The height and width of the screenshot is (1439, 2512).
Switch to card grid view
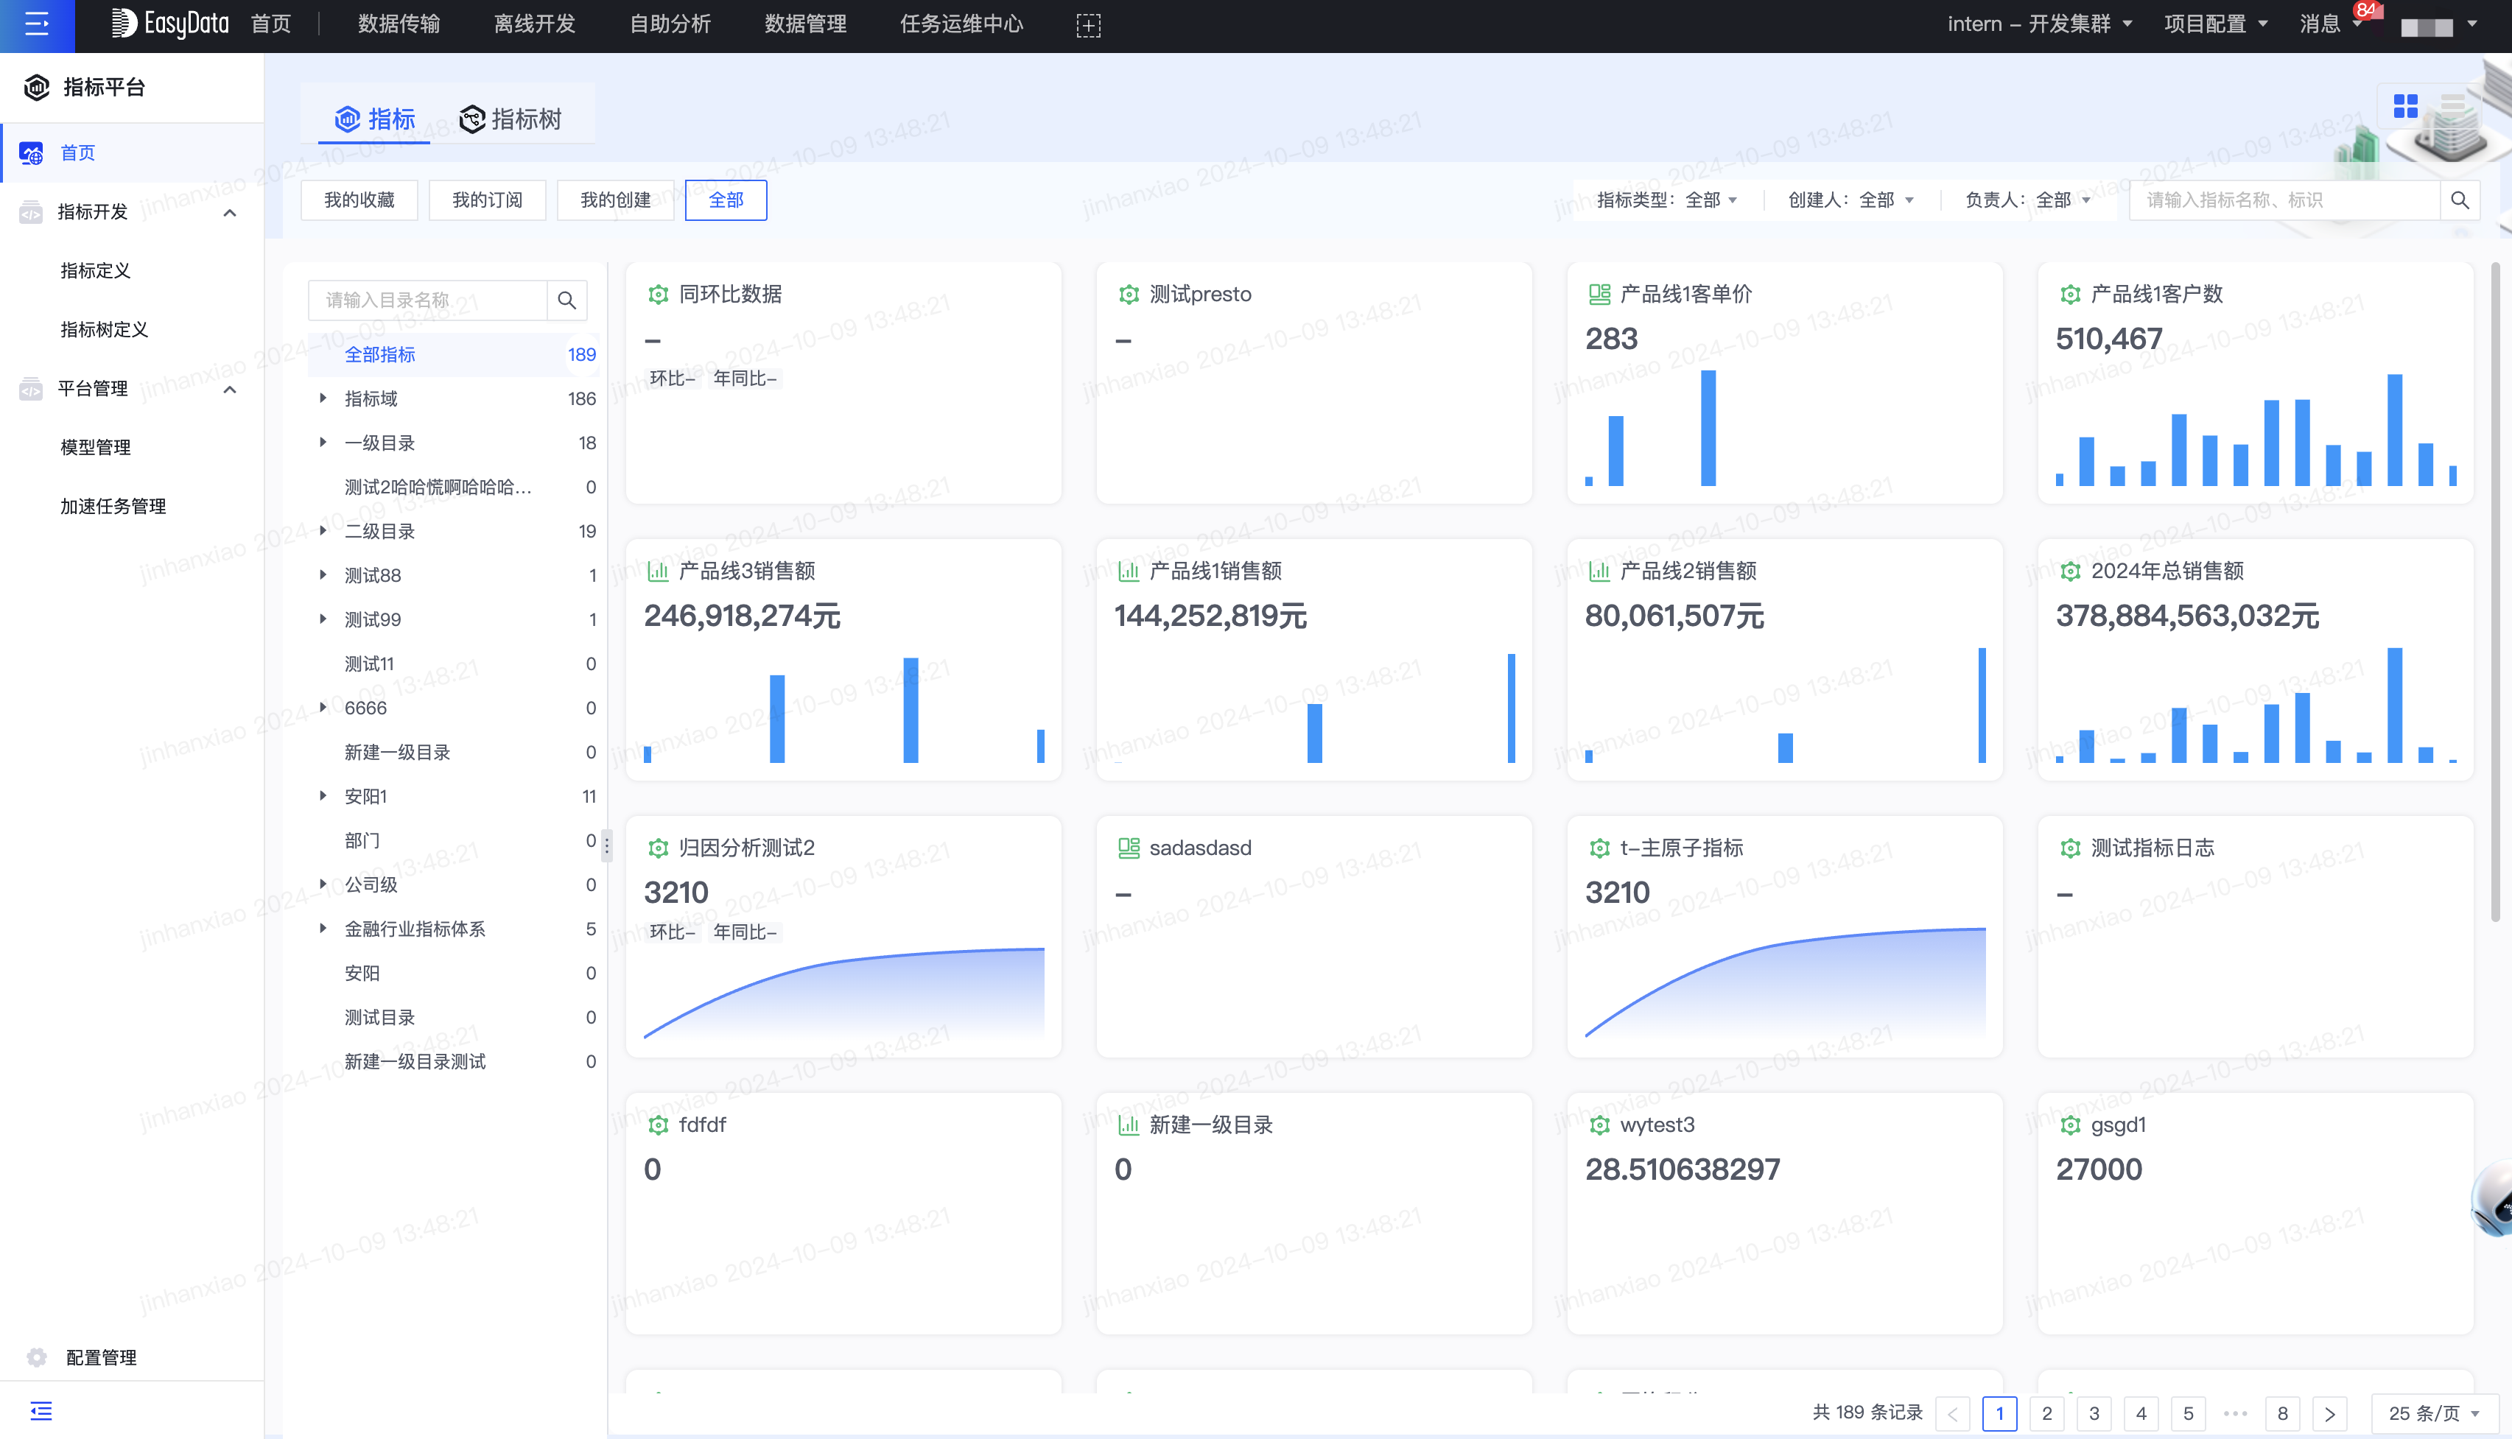[x=2404, y=105]
